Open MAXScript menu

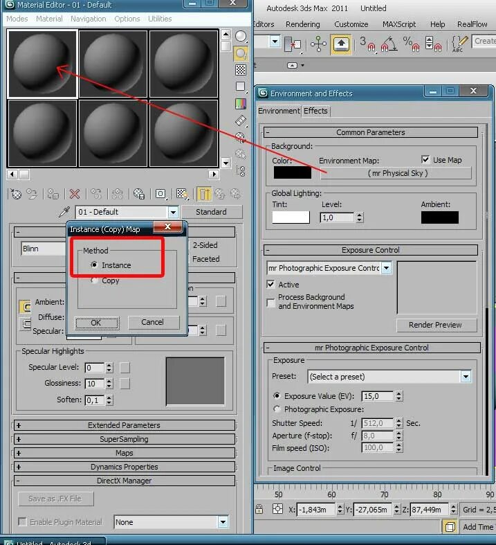point(399,24)
